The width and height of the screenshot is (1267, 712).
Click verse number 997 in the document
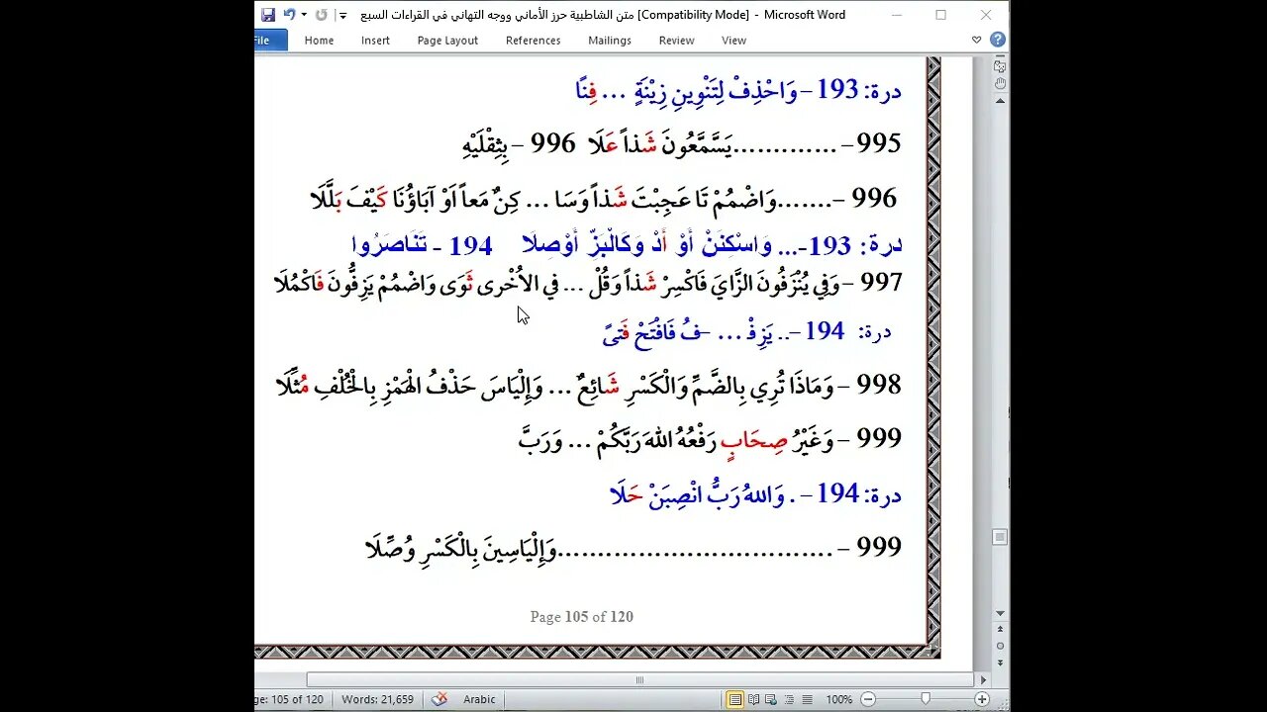click(881, 283)
